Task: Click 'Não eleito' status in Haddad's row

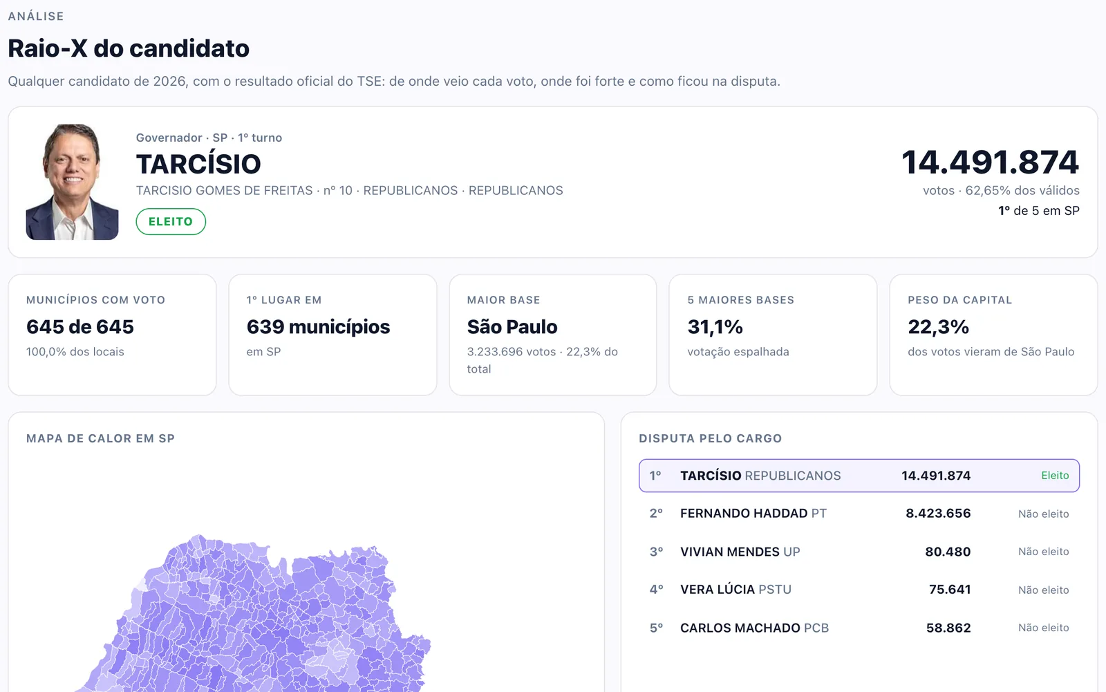Action: point(1043,514)
